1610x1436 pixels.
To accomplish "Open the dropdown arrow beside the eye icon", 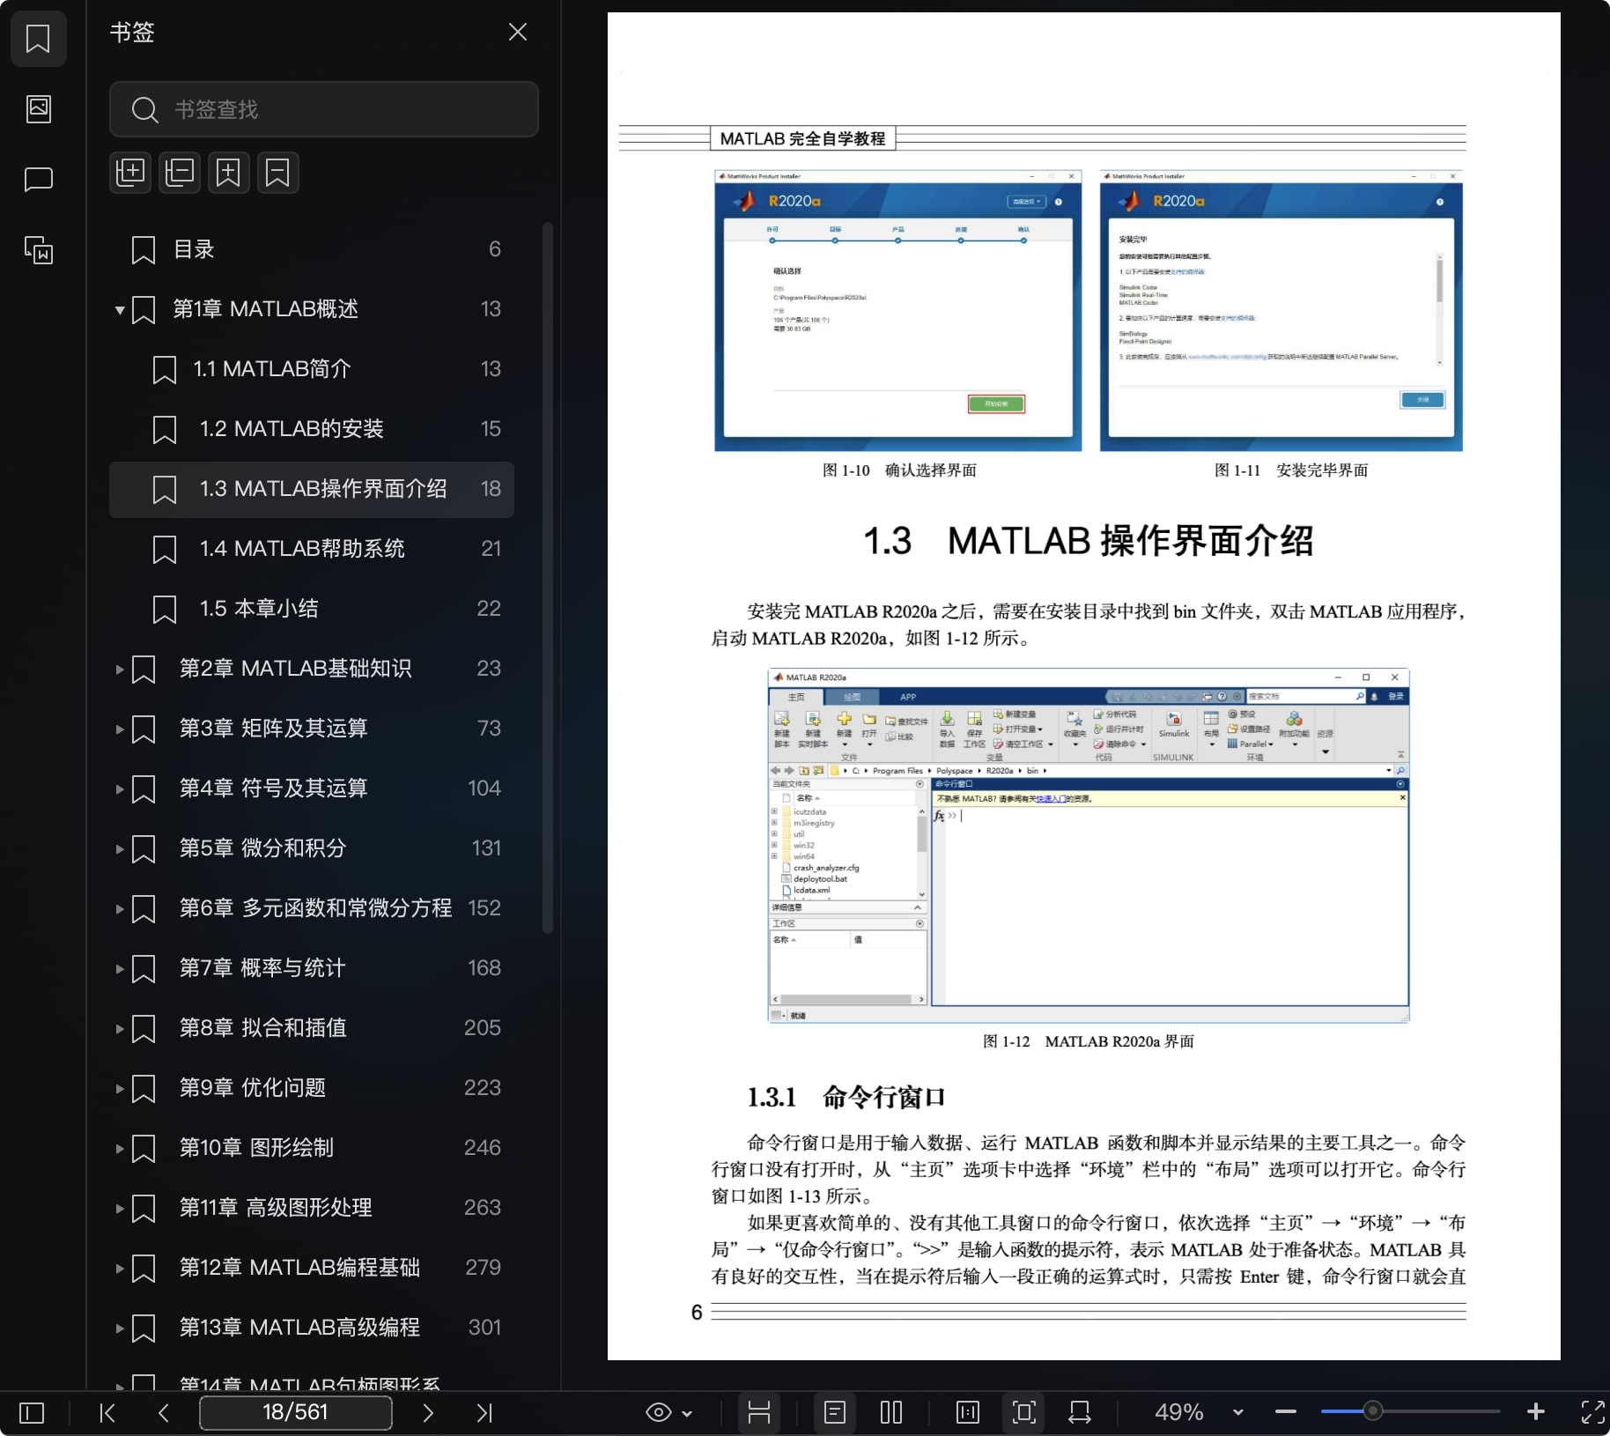I will (687, 1414).
